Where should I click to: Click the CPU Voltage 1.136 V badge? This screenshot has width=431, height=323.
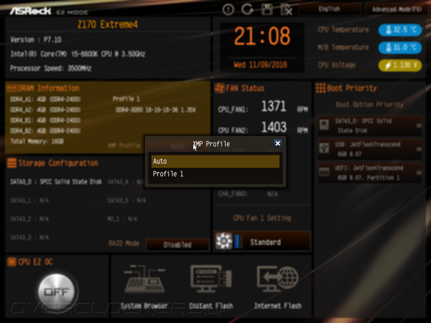pyautogui.click(x=400, y=65)
